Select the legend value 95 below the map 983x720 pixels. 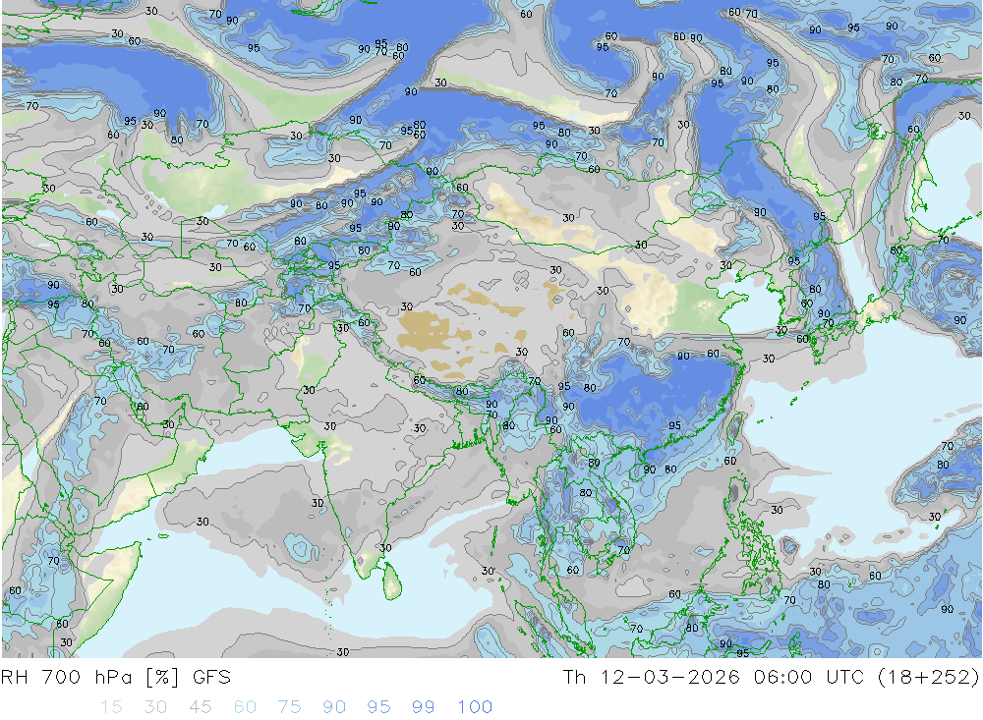(x=378, y=707)
